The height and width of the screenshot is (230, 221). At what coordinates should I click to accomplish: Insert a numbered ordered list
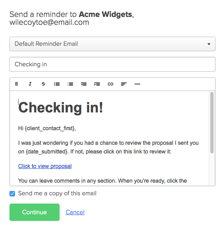point(70,84)
